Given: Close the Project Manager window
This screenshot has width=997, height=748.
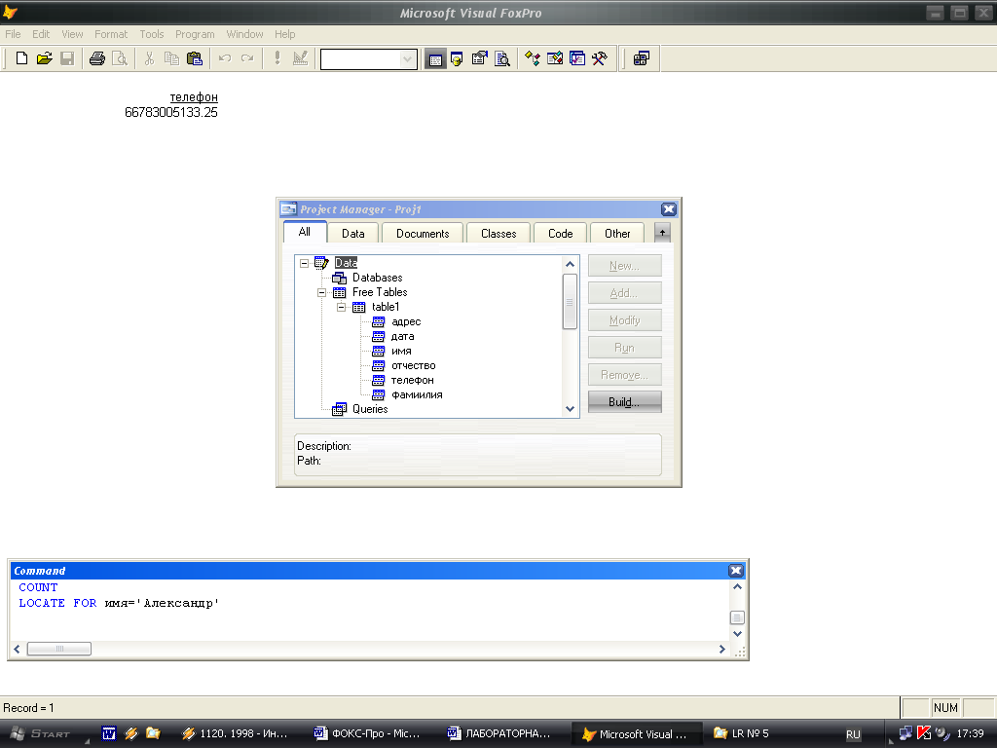Looking at the screenshot, I should click(668, 209).
